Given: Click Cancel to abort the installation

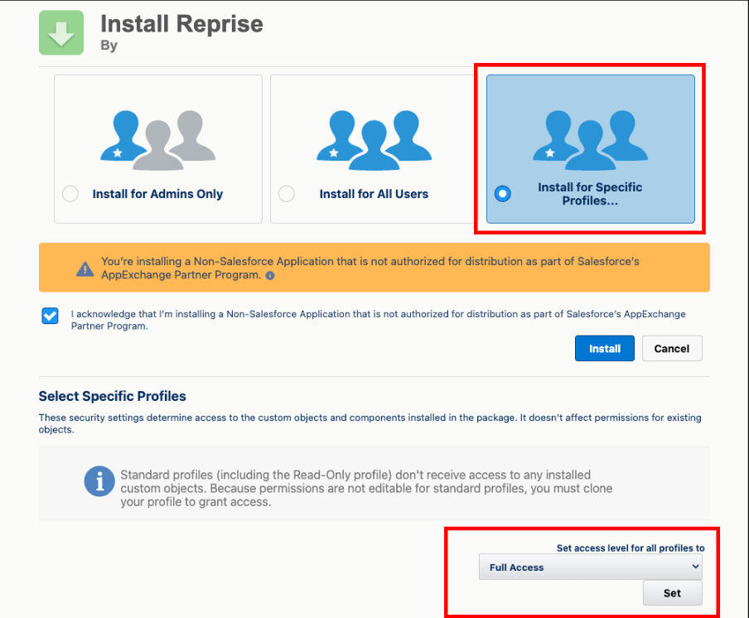Looking at the screenshot, I should [x=672, y=348].
